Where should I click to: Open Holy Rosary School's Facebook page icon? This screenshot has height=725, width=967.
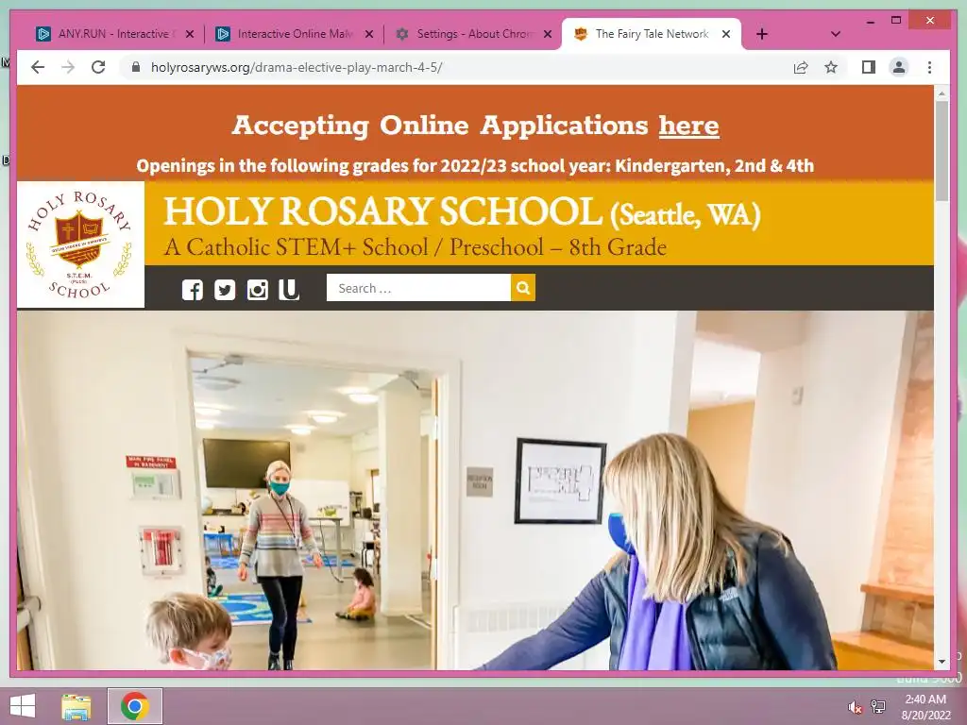point(193,289)
